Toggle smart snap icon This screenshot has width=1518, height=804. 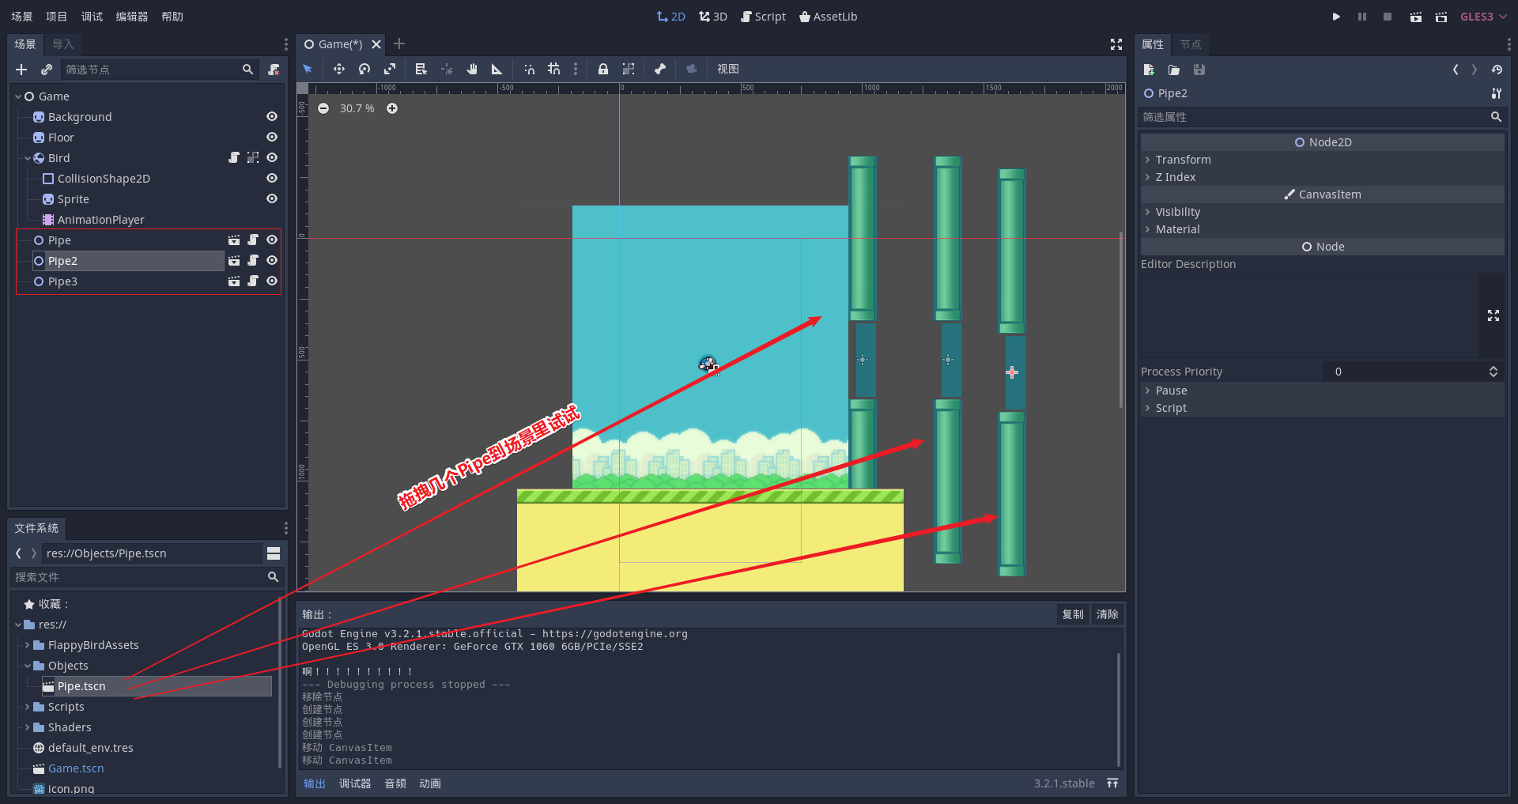click(x=529, y=69)
